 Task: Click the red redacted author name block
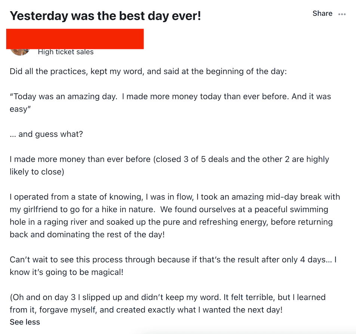click(x=75, y=39)
